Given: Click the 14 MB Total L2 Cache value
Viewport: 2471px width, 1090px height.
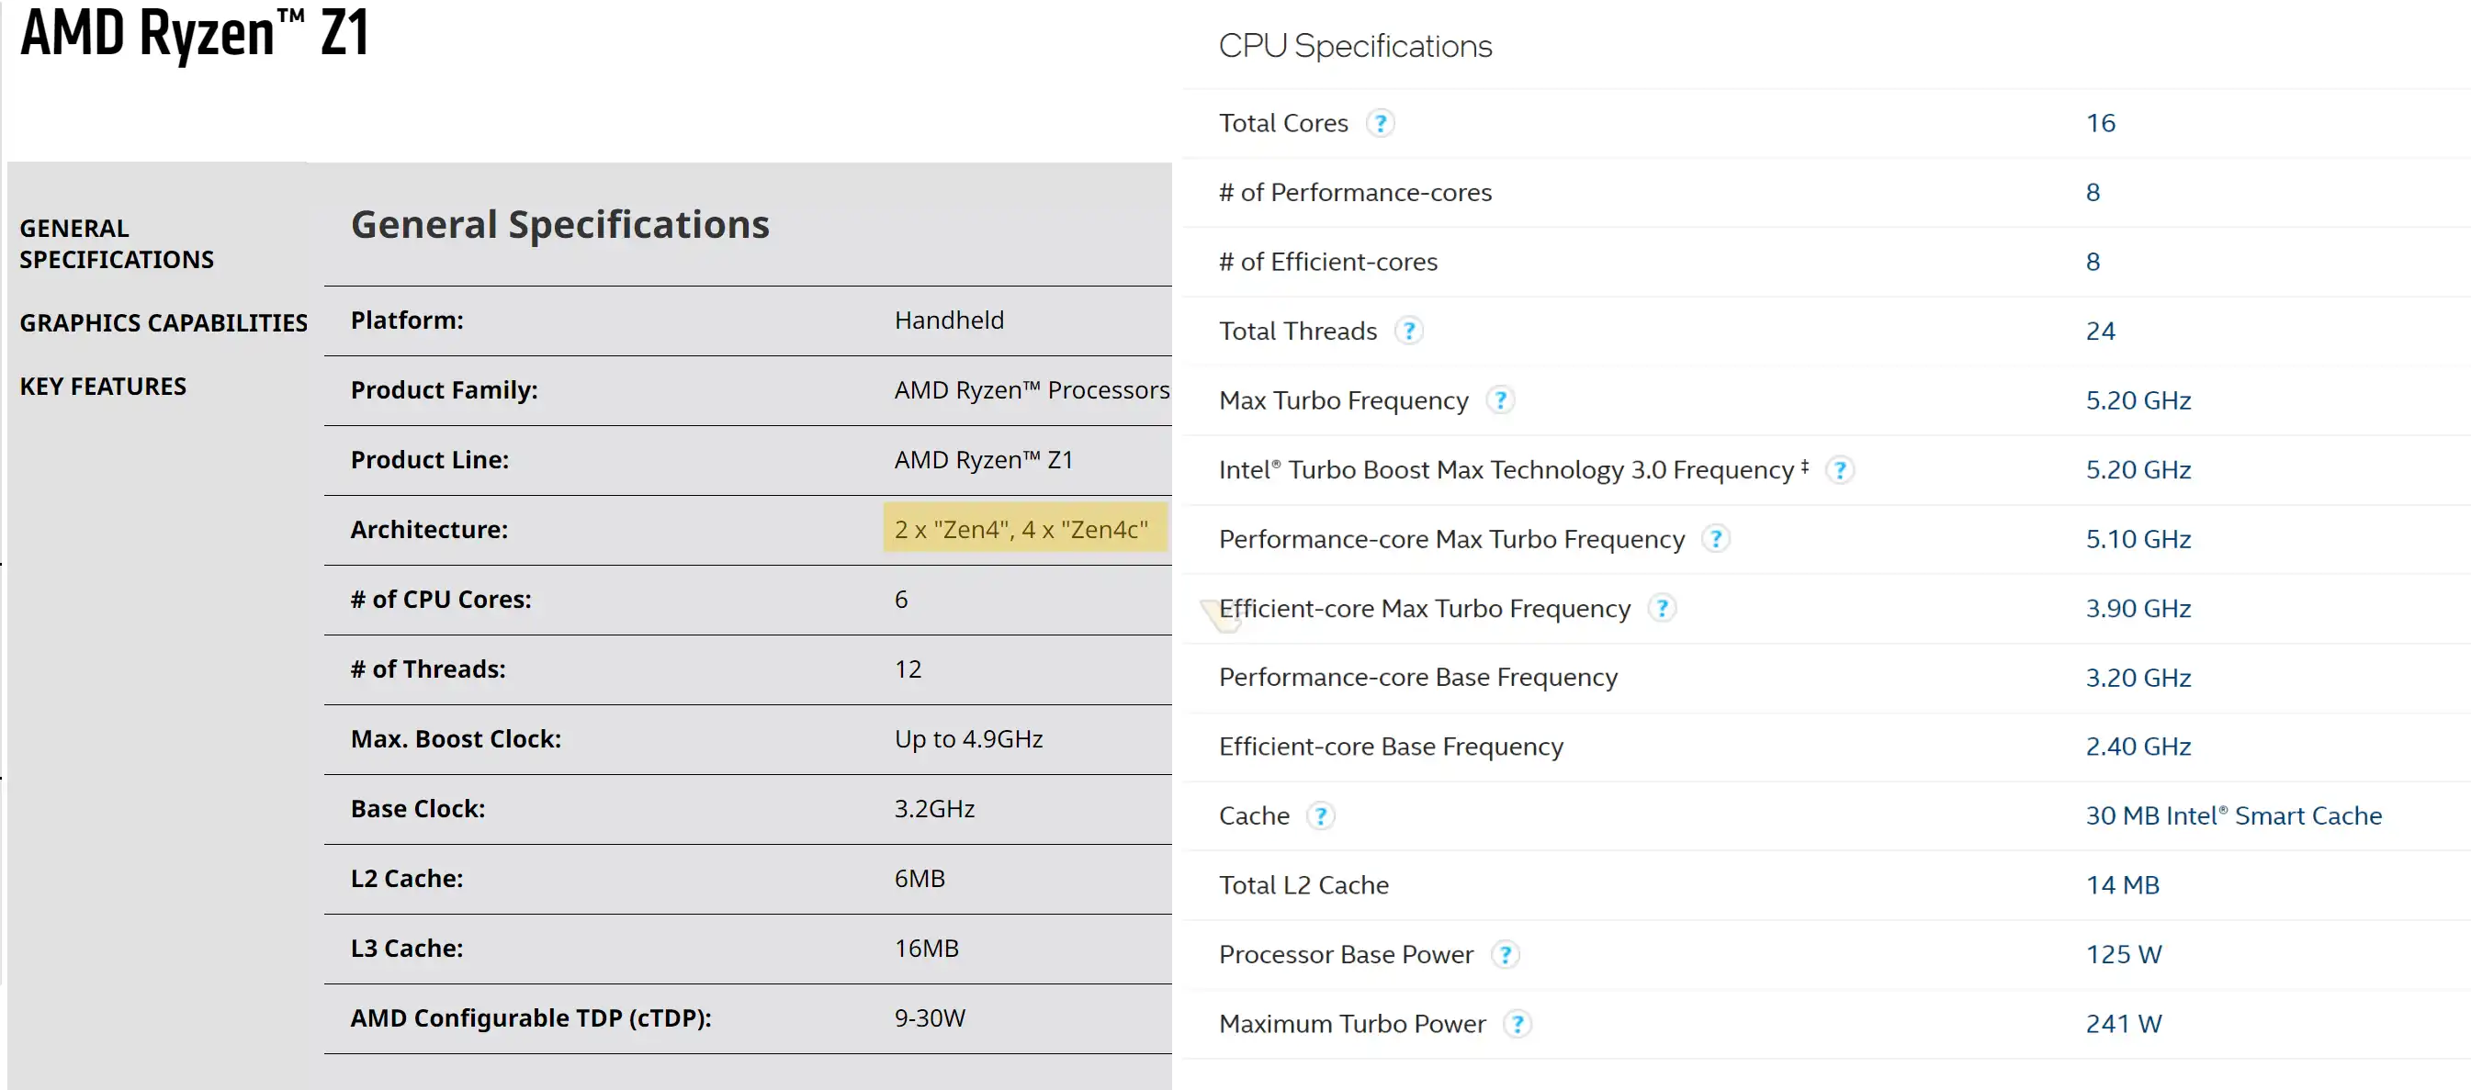Looking at the screenshot, I should (x=2122, y=885).
